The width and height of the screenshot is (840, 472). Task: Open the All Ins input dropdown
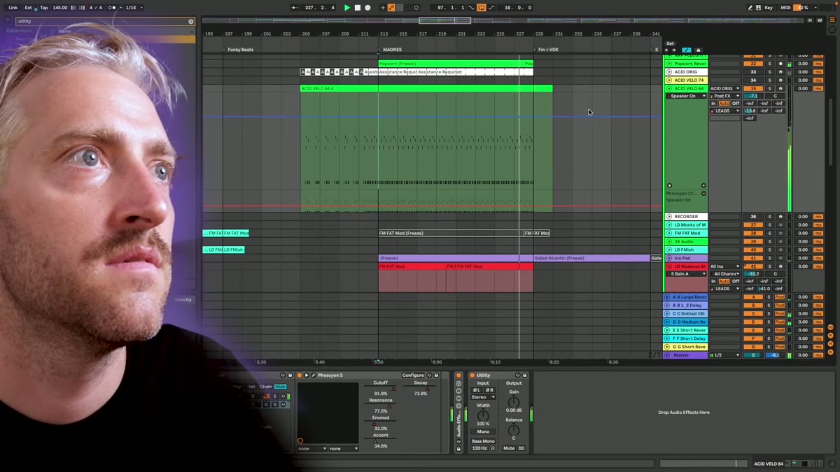pos(724,266)
